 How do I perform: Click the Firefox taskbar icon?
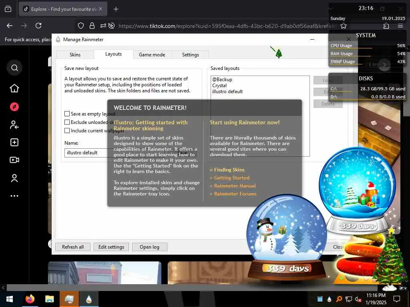(30, 299)
